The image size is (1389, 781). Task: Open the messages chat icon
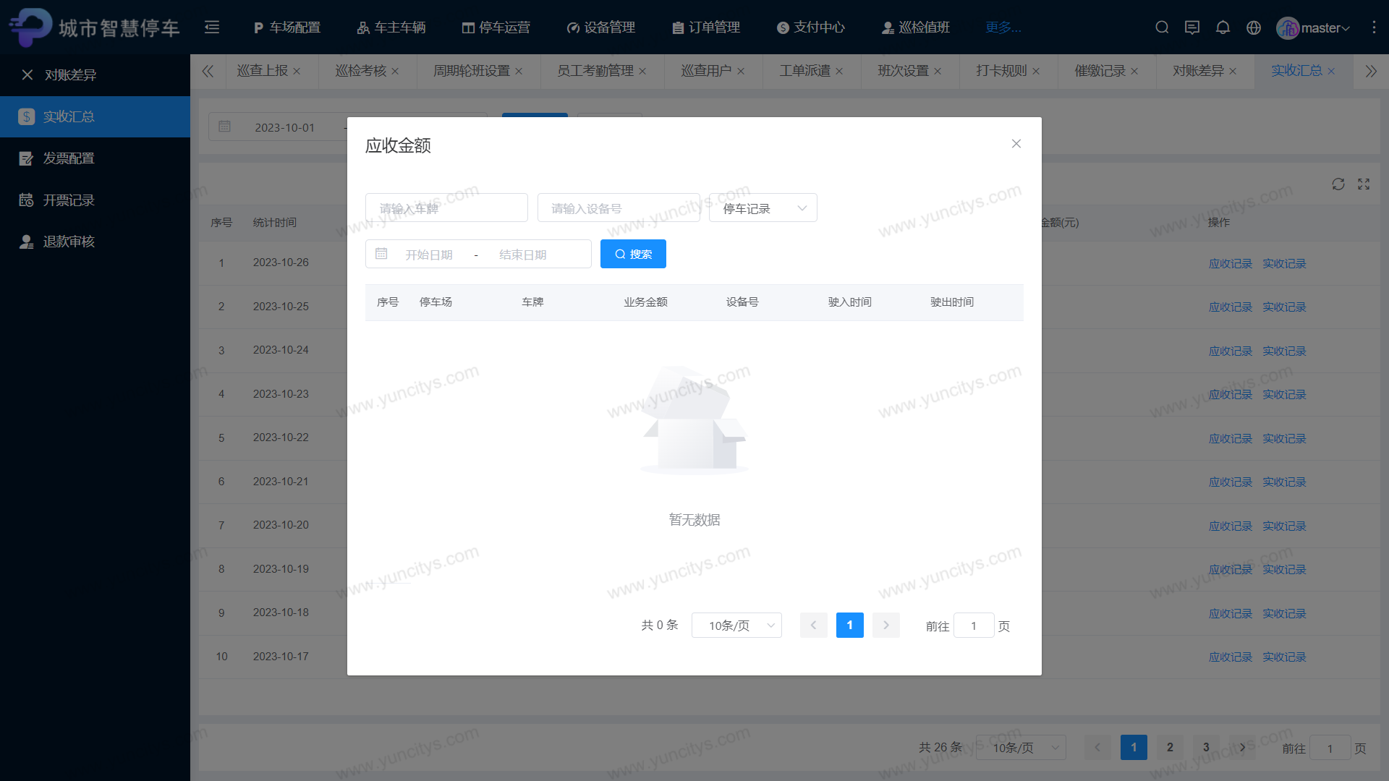[x=1192, y=27]
